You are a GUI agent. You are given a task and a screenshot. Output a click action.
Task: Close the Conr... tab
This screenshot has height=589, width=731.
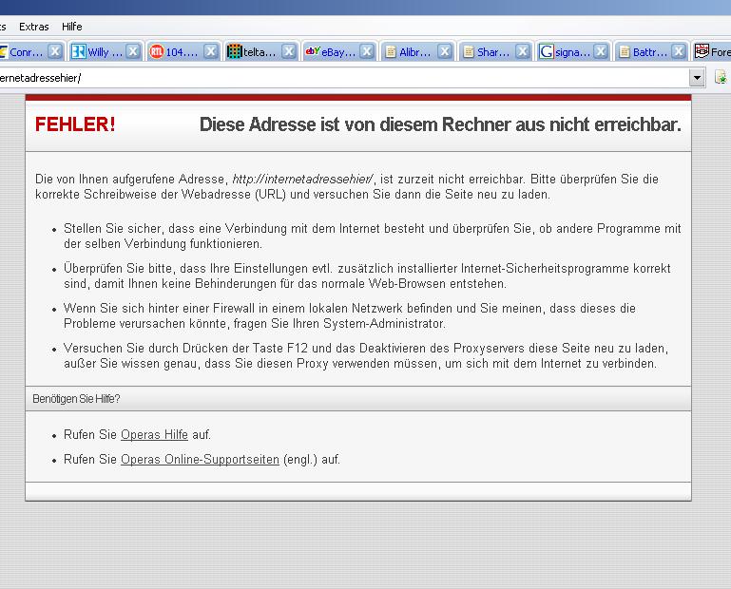coord(55,51)
